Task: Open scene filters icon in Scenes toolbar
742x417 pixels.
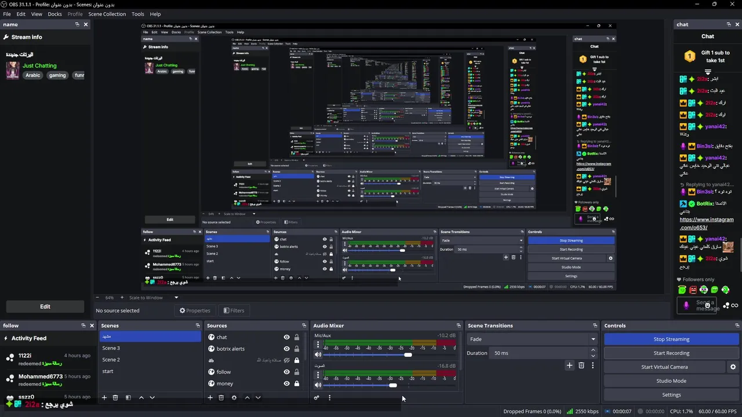Action: 128,397
